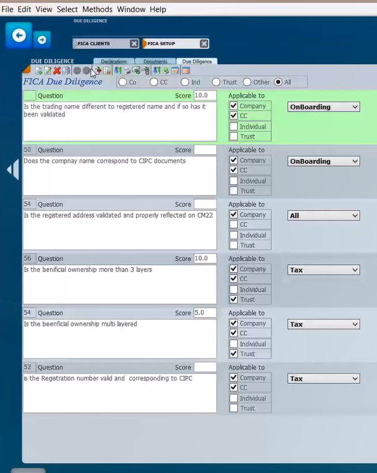Uncheck Trust for the 3 layers question

tap(233, 300)
